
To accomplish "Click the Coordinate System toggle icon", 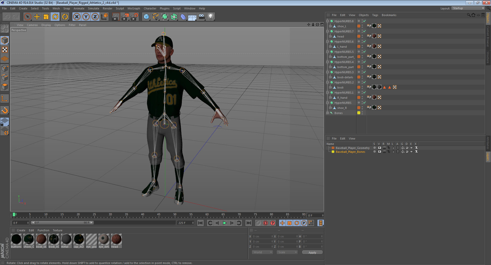I will click(x=105, y=17).
